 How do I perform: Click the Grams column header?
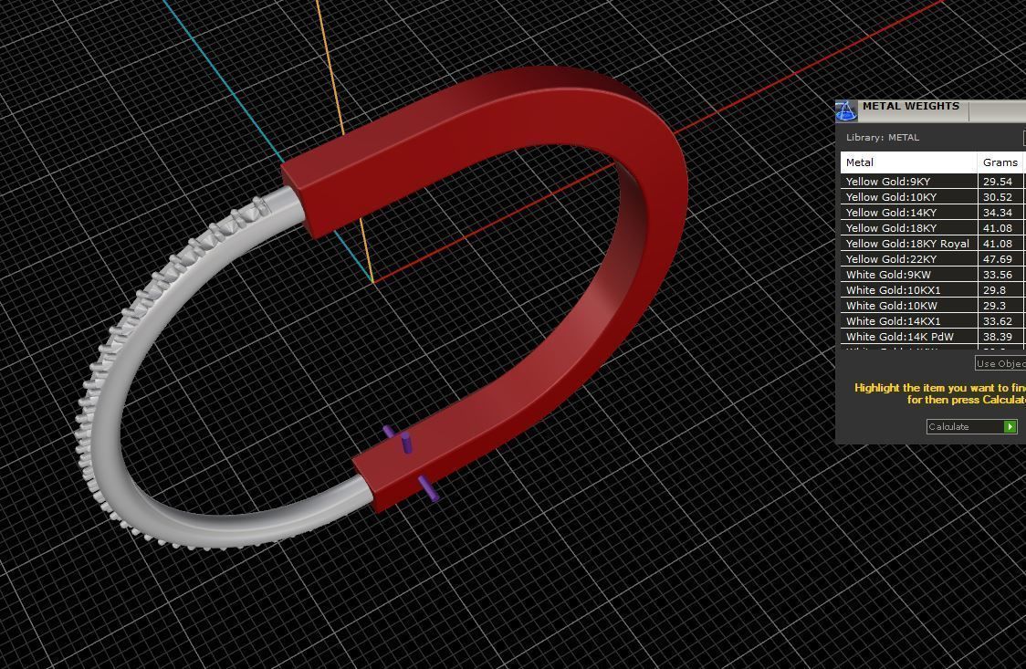1000,162
